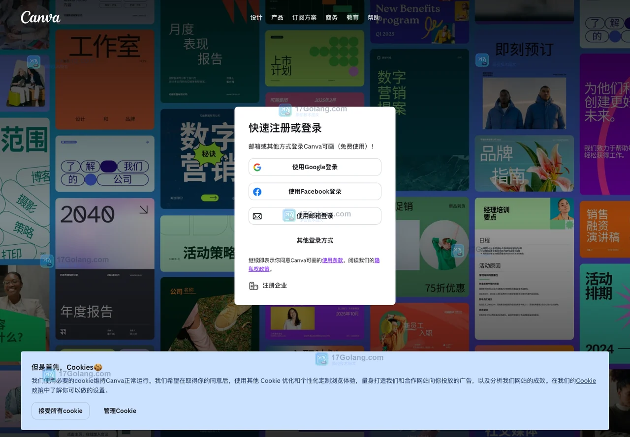Select the 工作室 orange template thumbnail
This screenshot has width=630, height=437.
point(105,80)
